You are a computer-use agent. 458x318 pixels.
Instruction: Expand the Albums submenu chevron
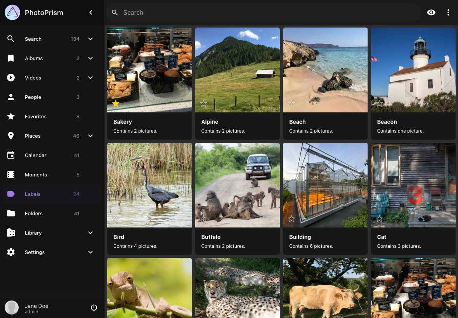(x=90, y=58)
